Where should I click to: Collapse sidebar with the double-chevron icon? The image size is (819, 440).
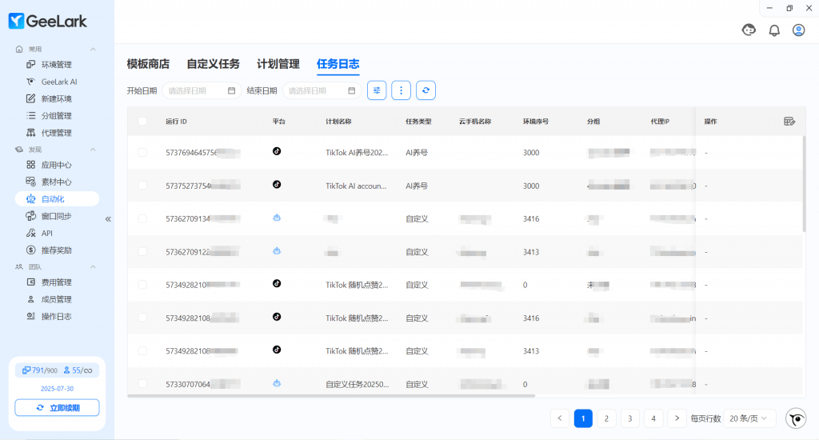point(108,218)
